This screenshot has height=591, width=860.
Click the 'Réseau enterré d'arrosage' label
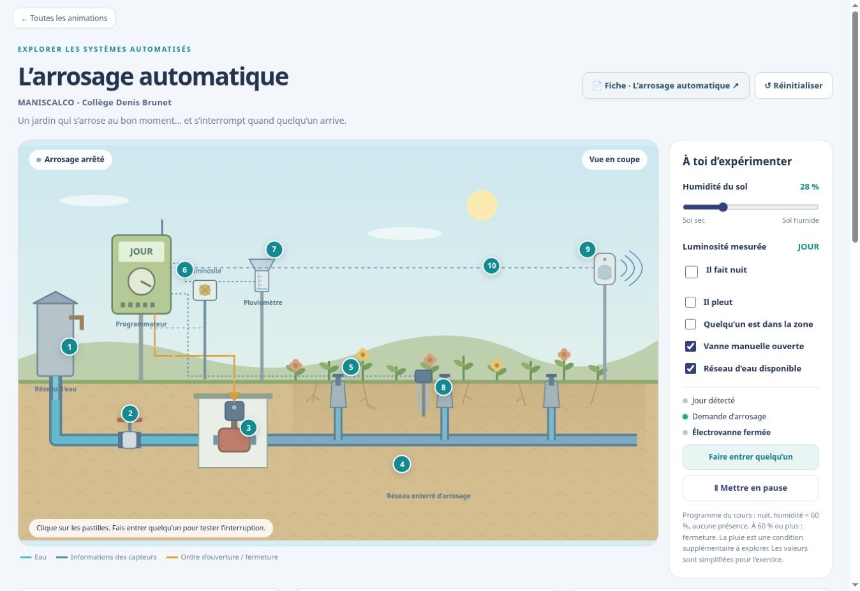coord(429,496)
